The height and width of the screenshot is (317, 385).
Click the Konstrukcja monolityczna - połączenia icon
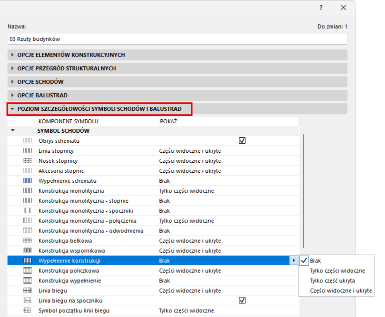pos(27,221)
